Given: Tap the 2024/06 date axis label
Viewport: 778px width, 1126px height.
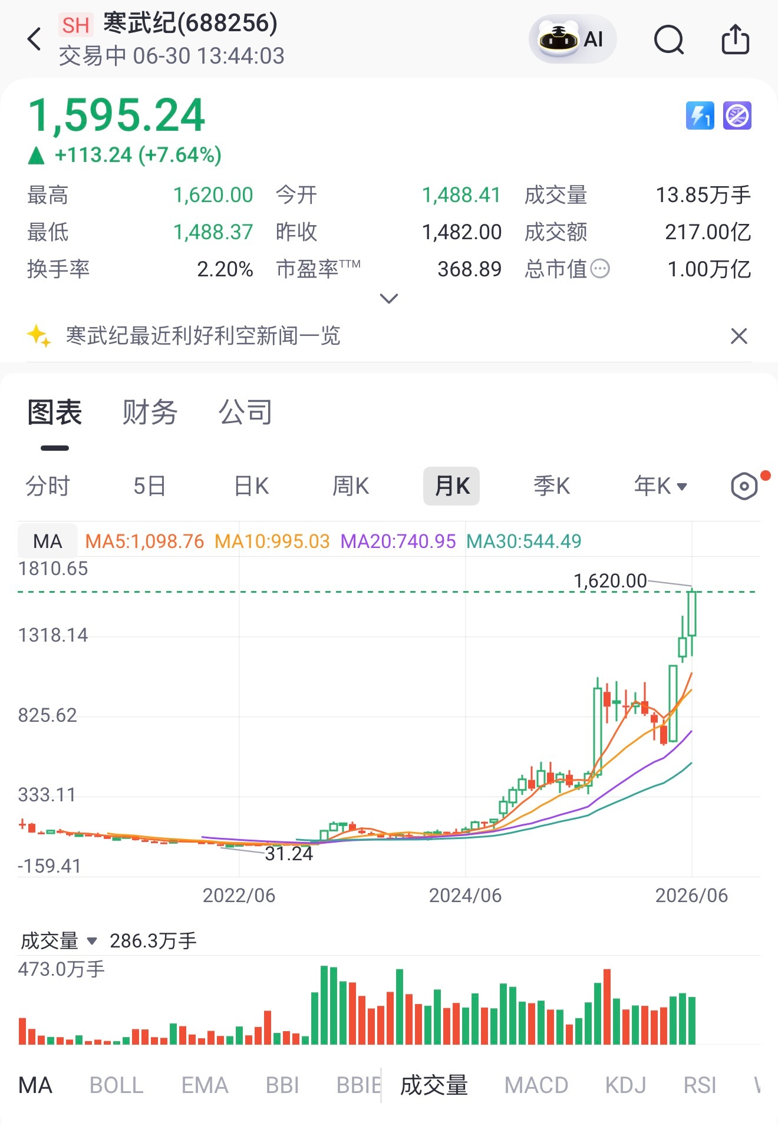Looking at the screenshot, I should point(465,896).
